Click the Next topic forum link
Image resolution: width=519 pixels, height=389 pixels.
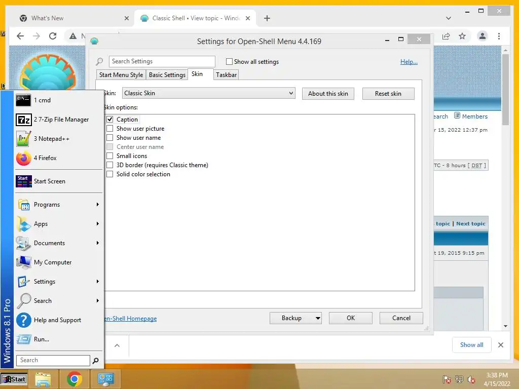point(471,223)
